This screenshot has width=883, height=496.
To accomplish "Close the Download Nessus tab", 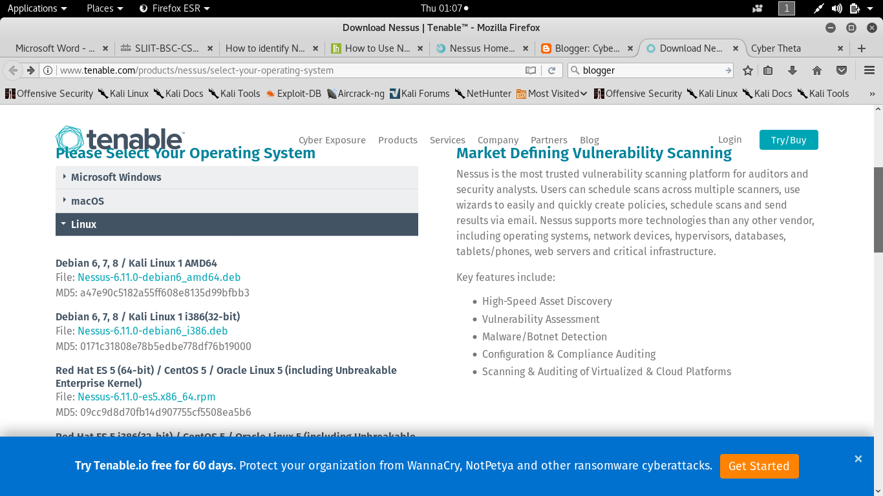I will click(x=736, y=48).
